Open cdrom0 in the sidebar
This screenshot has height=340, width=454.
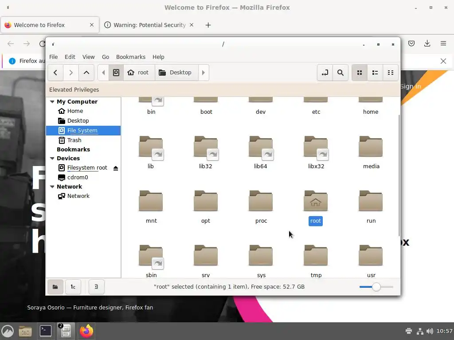click(x=83, y=178)
